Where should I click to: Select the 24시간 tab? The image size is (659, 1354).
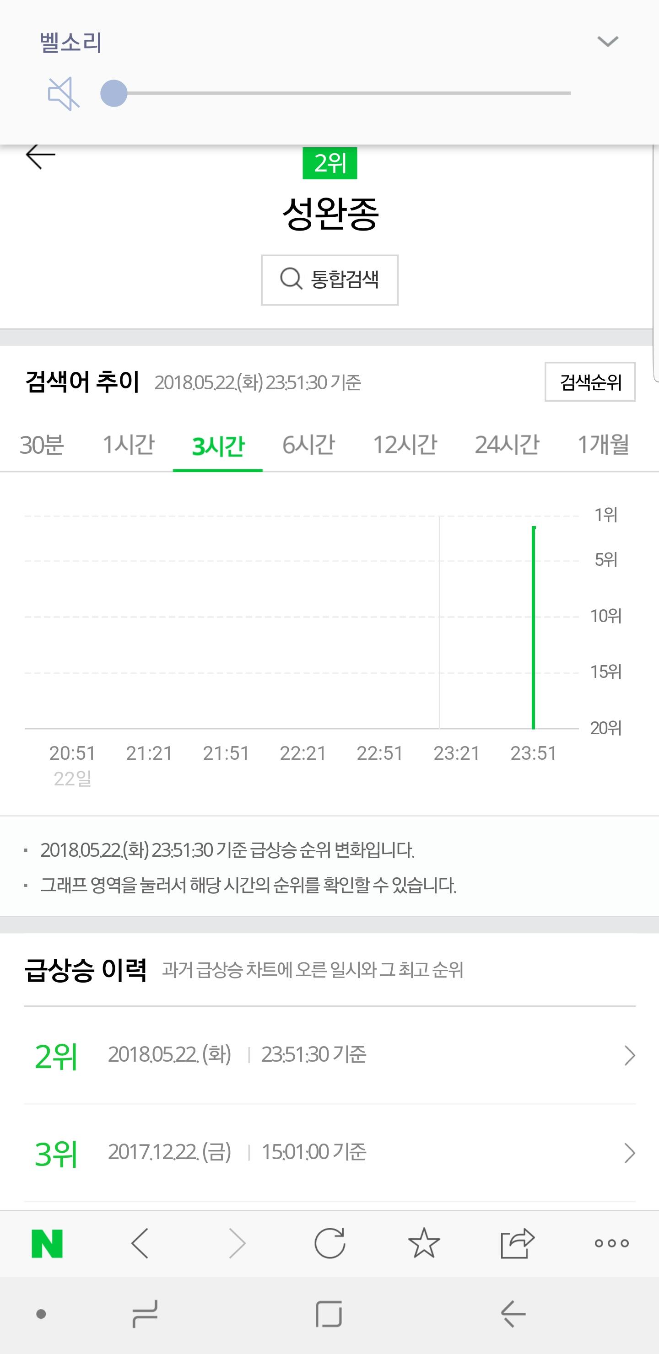[x=507, y=445]
